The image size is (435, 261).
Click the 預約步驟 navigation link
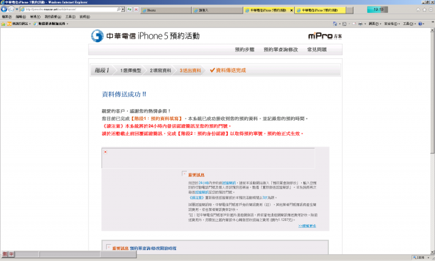click(245, 49)
